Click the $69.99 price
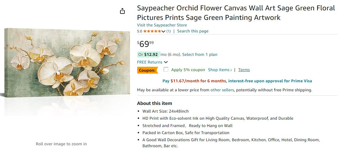344x154 pixels. tap(145, 44)
